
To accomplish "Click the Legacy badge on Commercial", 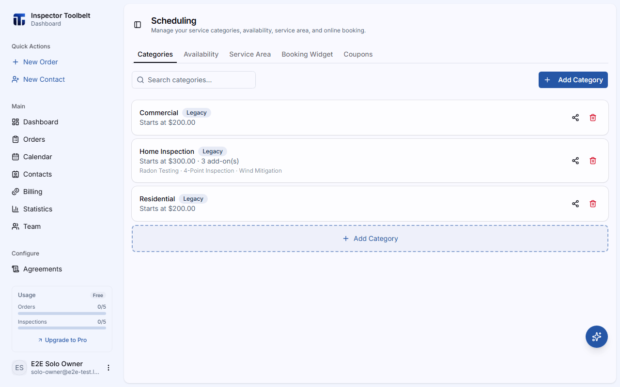I will click(x=197, y=113).
